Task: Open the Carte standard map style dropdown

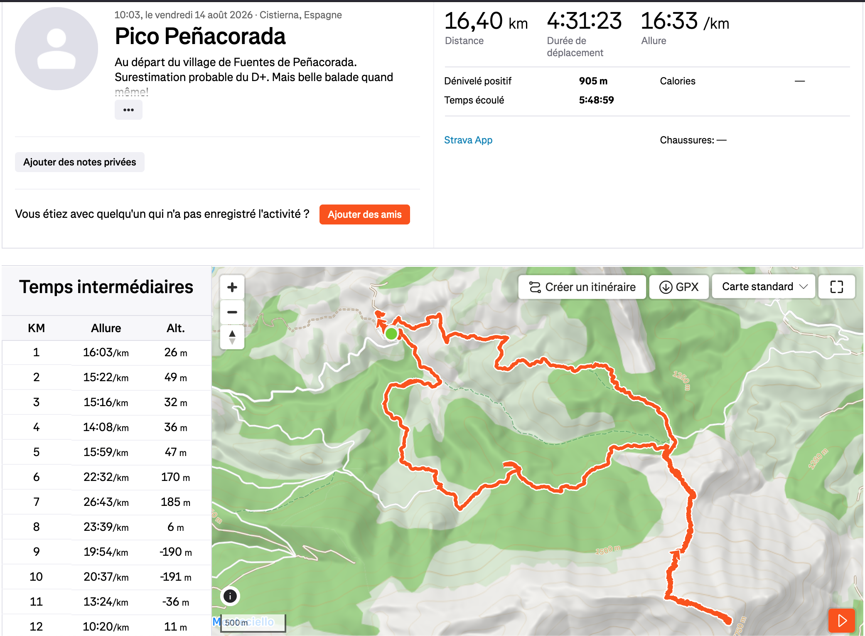Action: [x=764, y=286]
